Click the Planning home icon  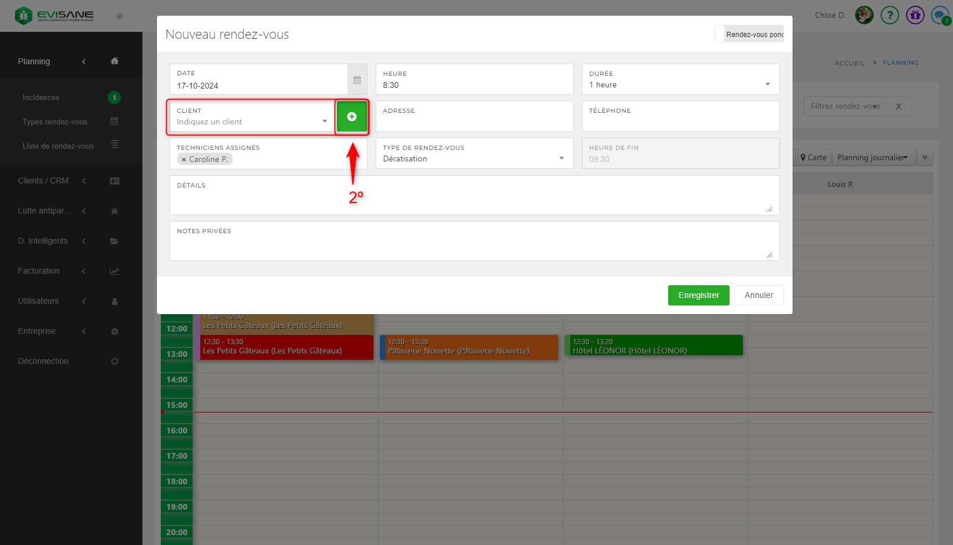(x=115, y=61)
